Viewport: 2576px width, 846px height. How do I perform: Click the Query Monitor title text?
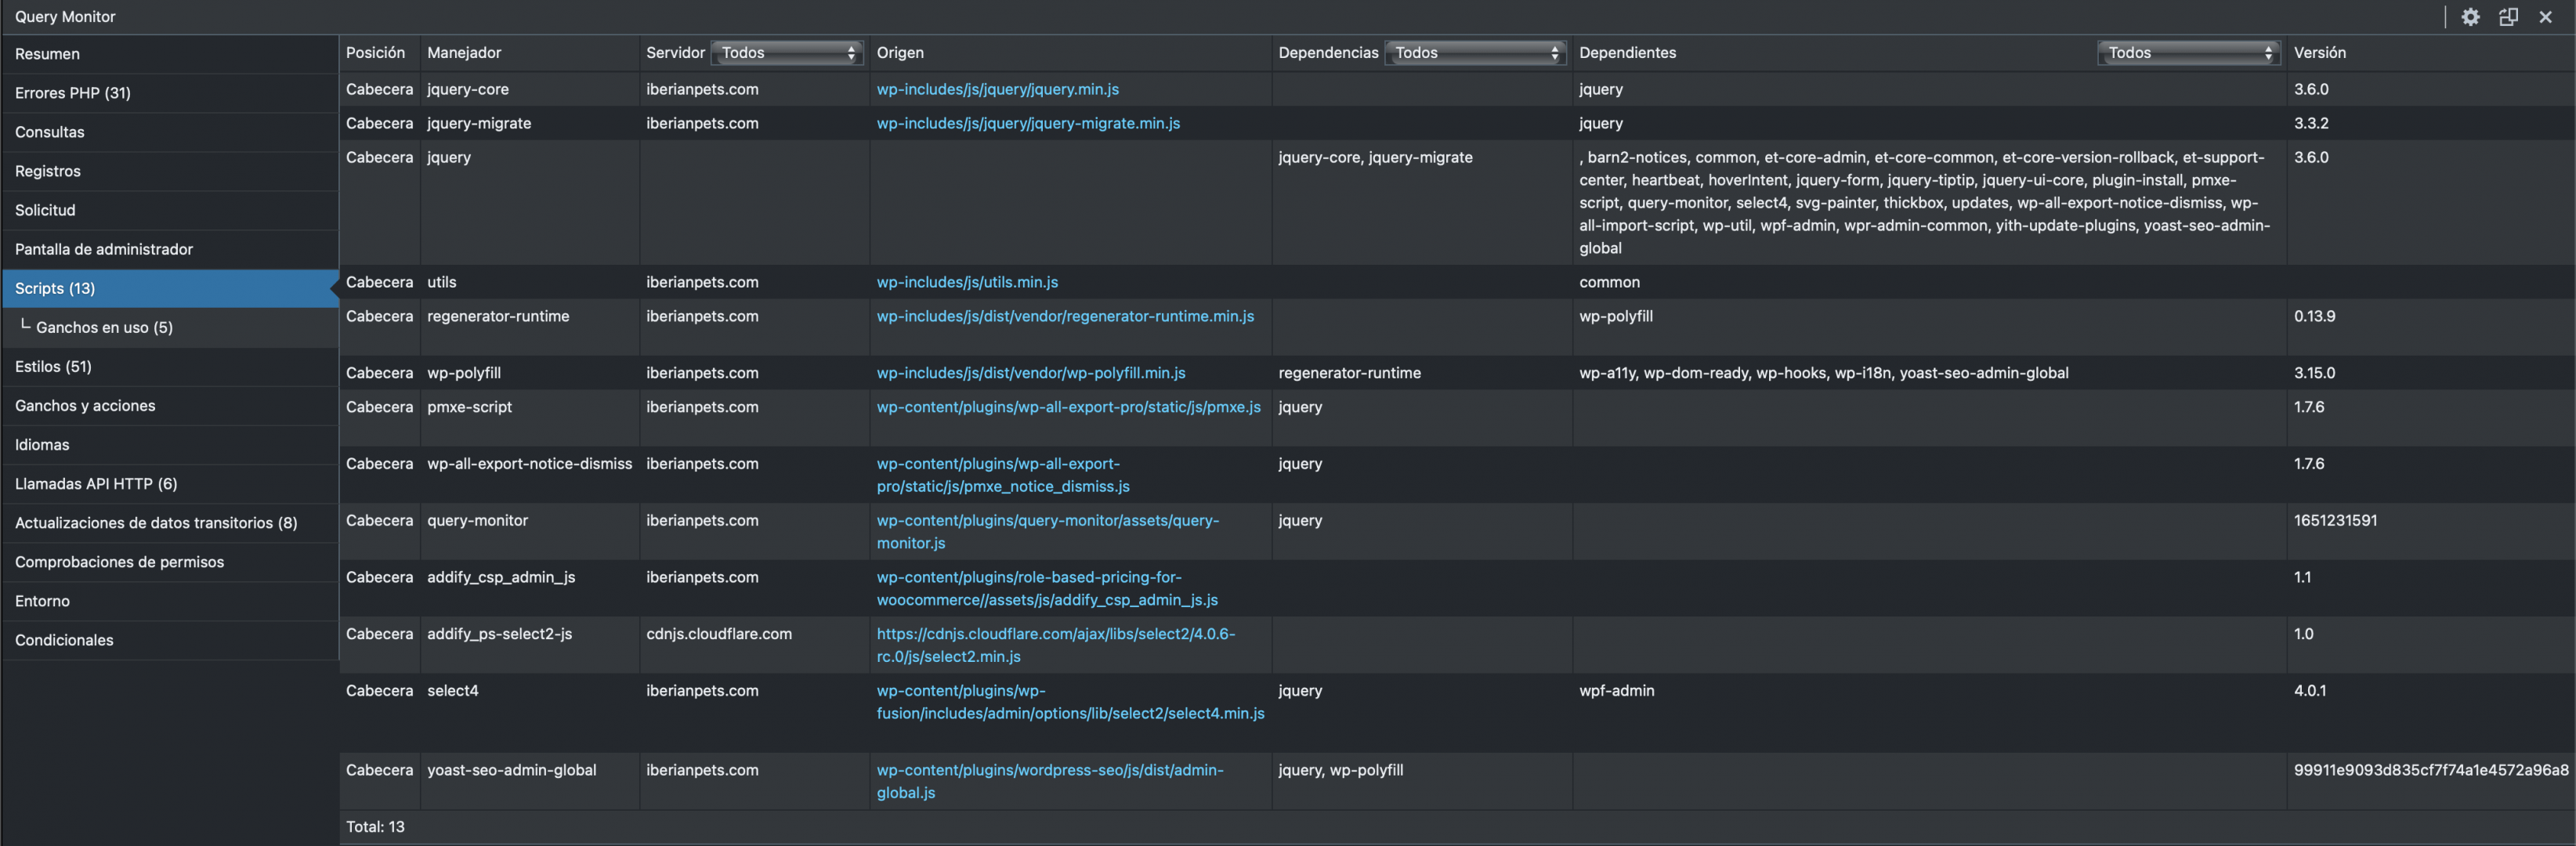coord(65,17)
